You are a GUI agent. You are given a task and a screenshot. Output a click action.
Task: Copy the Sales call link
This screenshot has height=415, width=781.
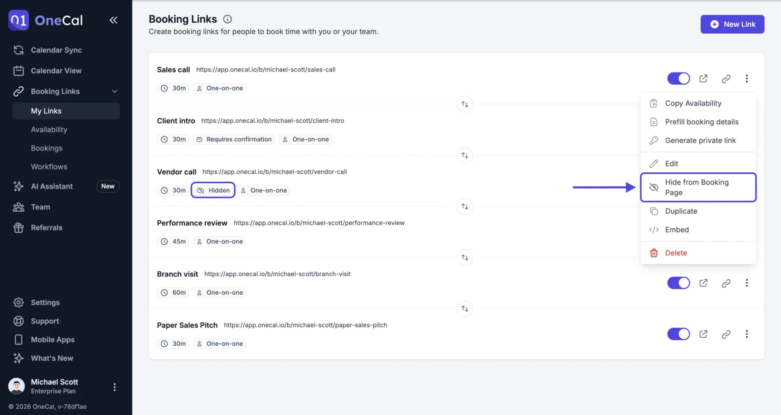(726, 79)
